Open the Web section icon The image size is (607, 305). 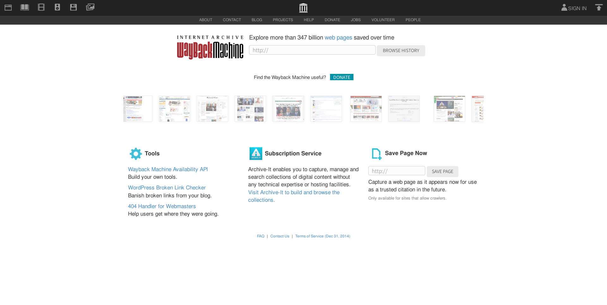(x=8, y=8)
